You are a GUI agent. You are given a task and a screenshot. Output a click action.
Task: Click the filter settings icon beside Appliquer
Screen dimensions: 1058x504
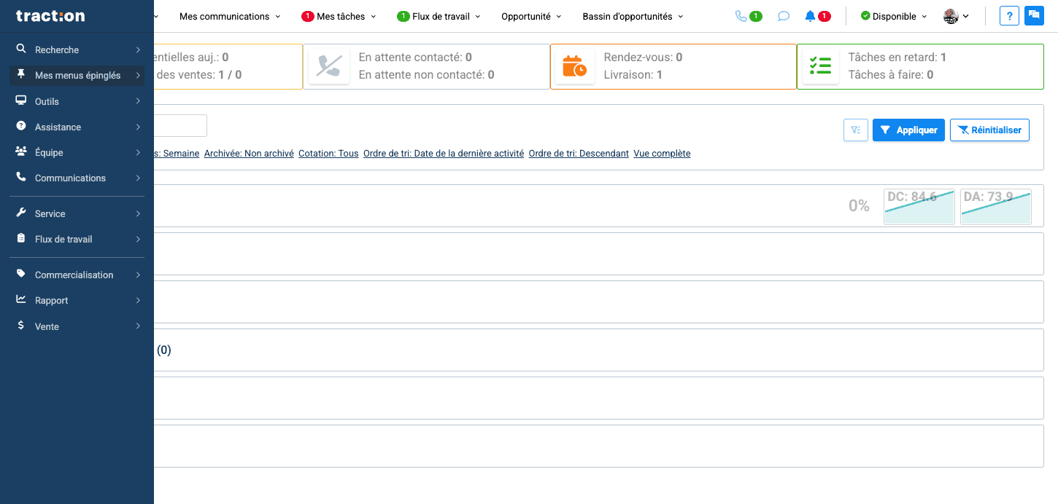pyautogui.click(x=856, y=130)
